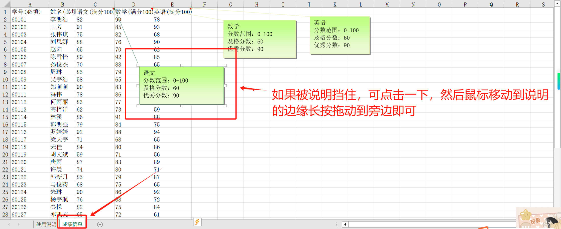Click the previous sheet navigation arrow
561x229 pixels.
[8, 224]
